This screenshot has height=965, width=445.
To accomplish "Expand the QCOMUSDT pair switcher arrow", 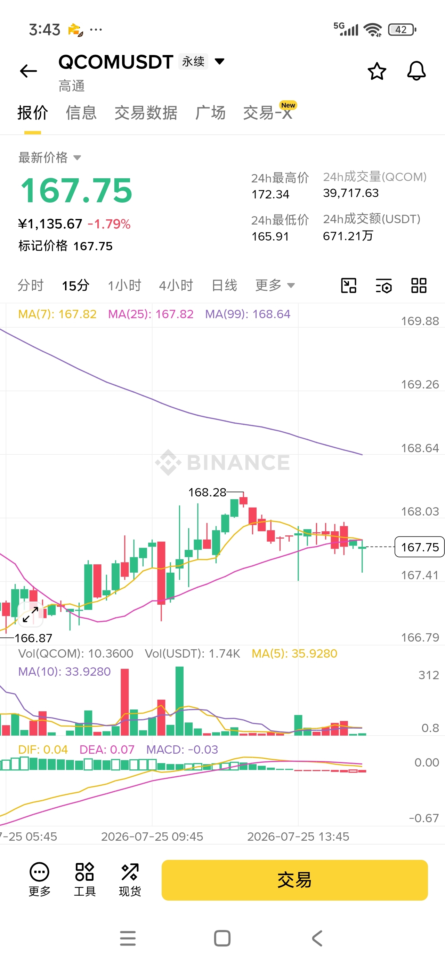I will pos(219,61).
